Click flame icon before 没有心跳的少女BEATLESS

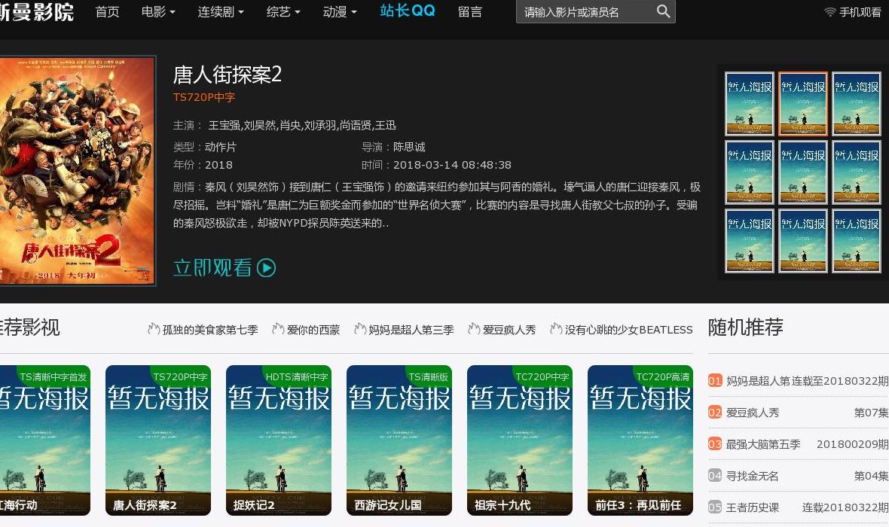556,329
